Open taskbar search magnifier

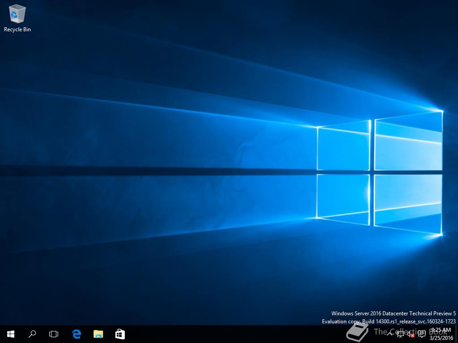tap(32, 334)
